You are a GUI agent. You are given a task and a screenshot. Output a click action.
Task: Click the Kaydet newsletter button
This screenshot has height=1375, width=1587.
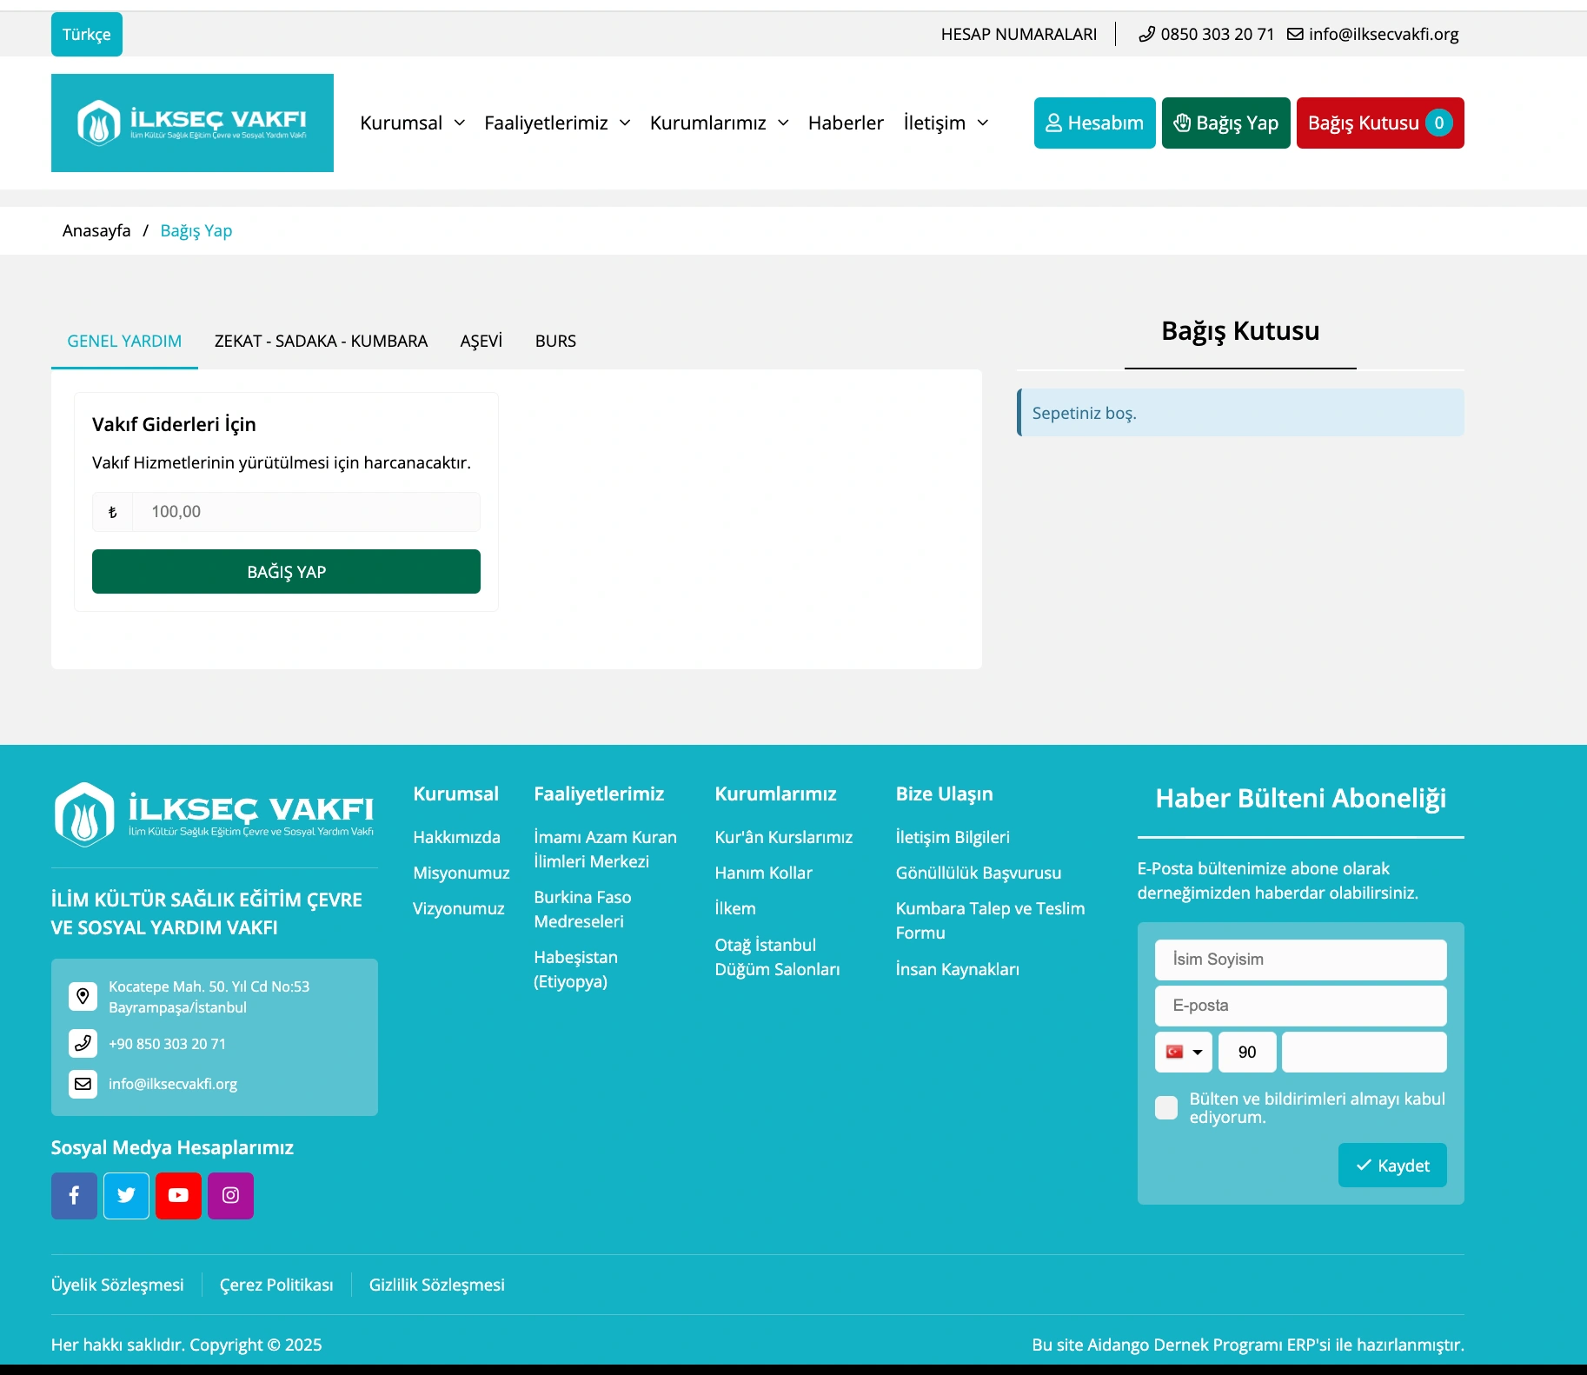1391,1166
